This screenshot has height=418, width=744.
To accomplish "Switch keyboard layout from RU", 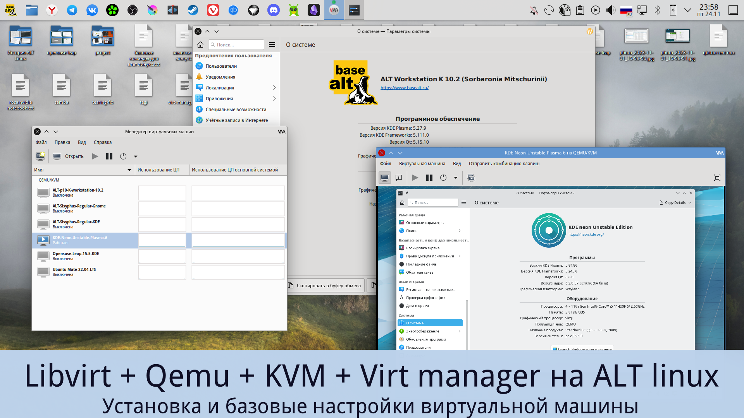I will click(626, 10).
